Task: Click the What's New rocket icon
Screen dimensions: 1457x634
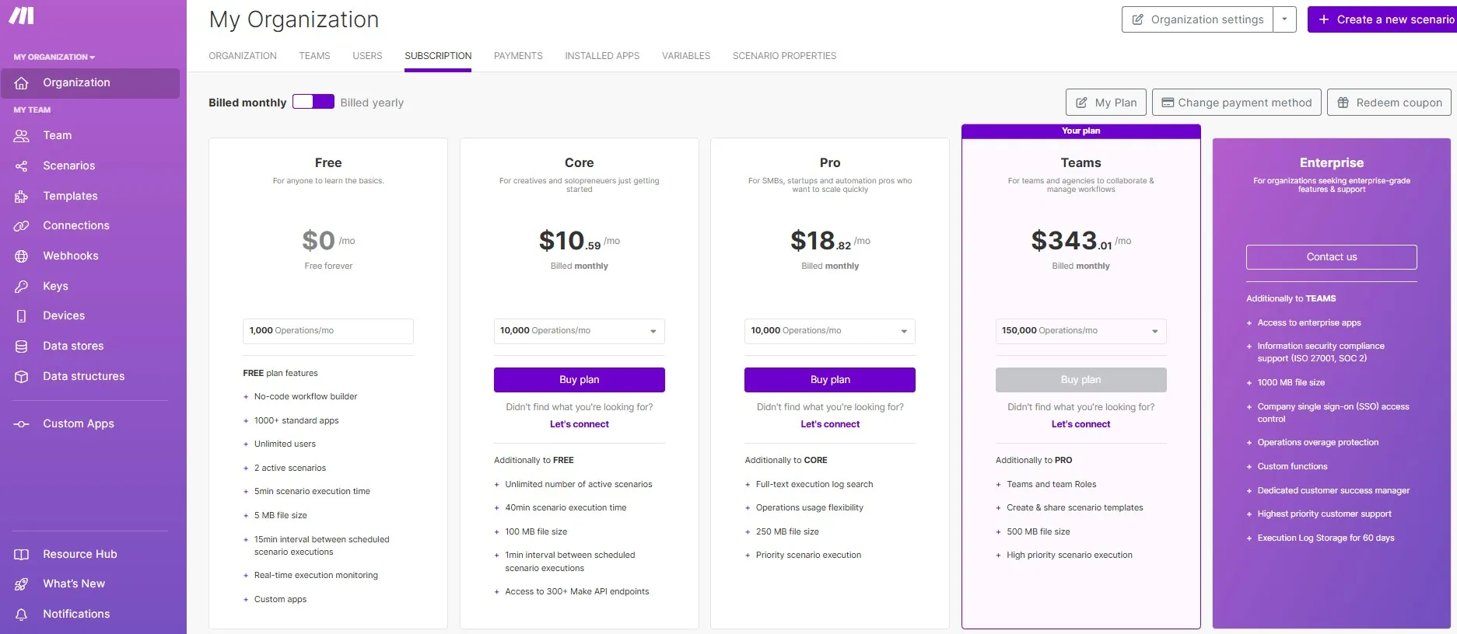Action: (22, 583)
